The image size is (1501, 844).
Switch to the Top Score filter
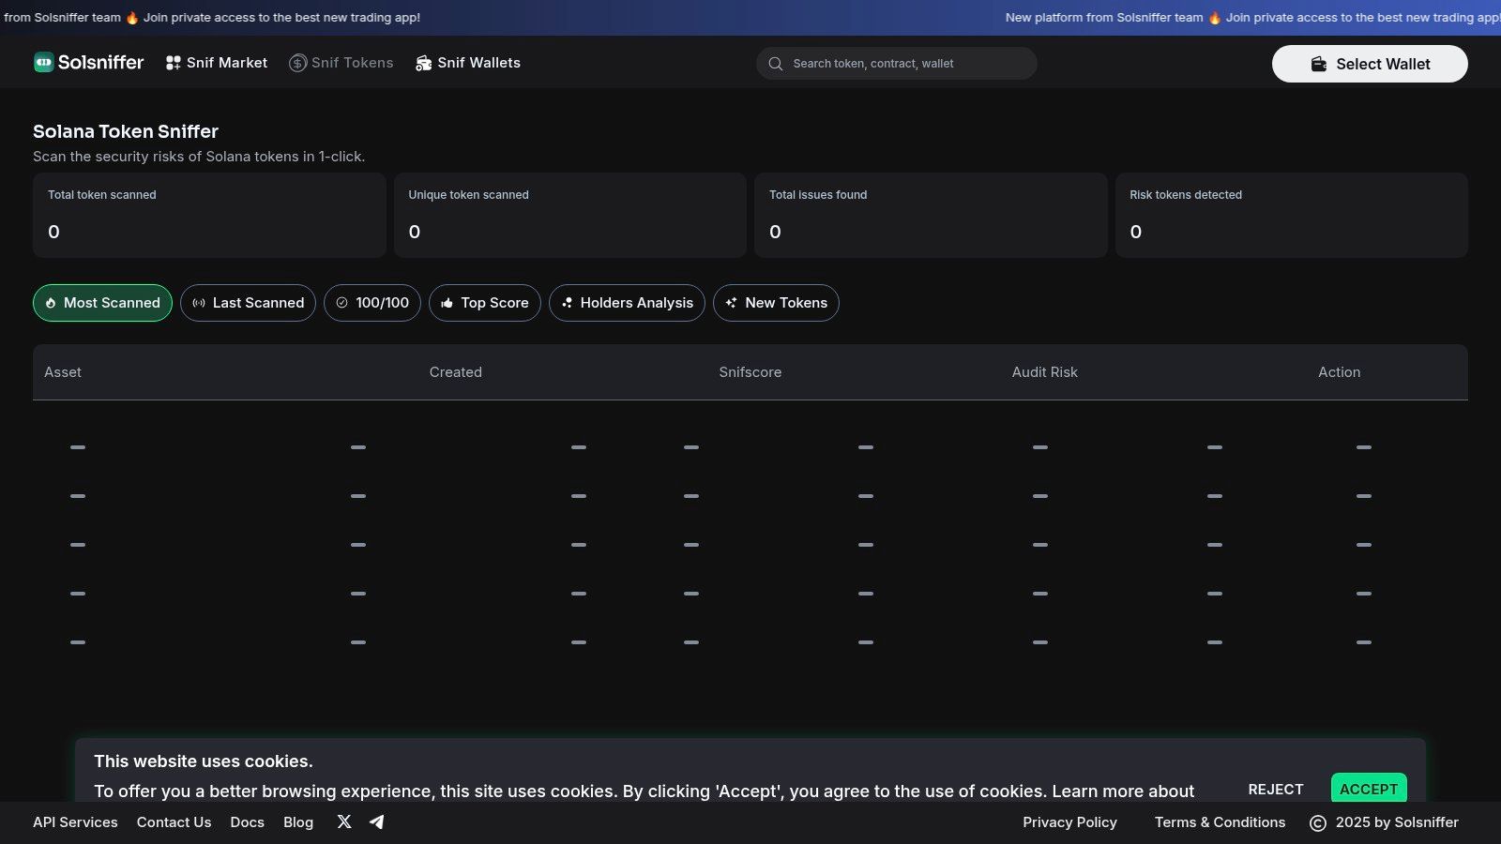coord(485,303)
